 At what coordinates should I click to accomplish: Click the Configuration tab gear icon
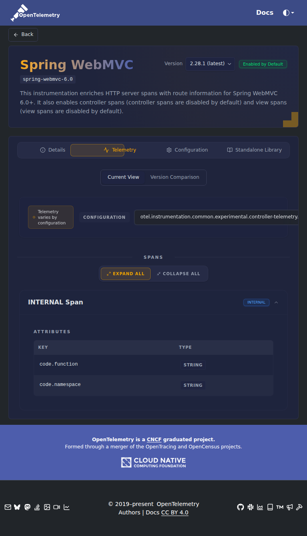[169, 150]
